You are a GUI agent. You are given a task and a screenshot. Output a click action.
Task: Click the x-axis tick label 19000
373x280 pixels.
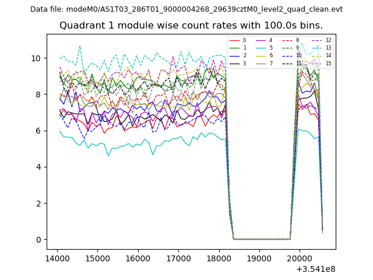coord(259,258)
